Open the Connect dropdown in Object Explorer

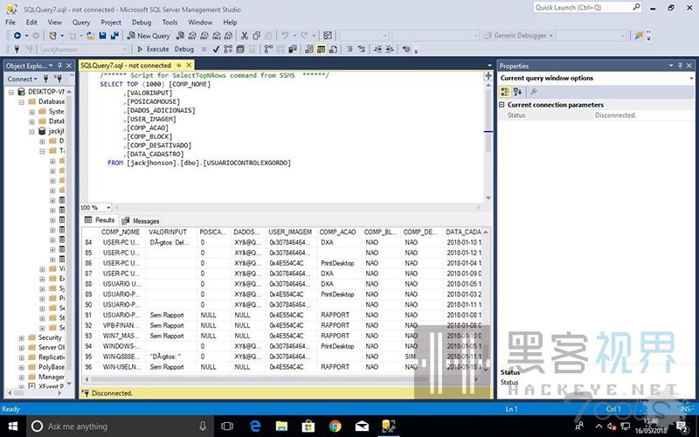(x=23, y=79)
